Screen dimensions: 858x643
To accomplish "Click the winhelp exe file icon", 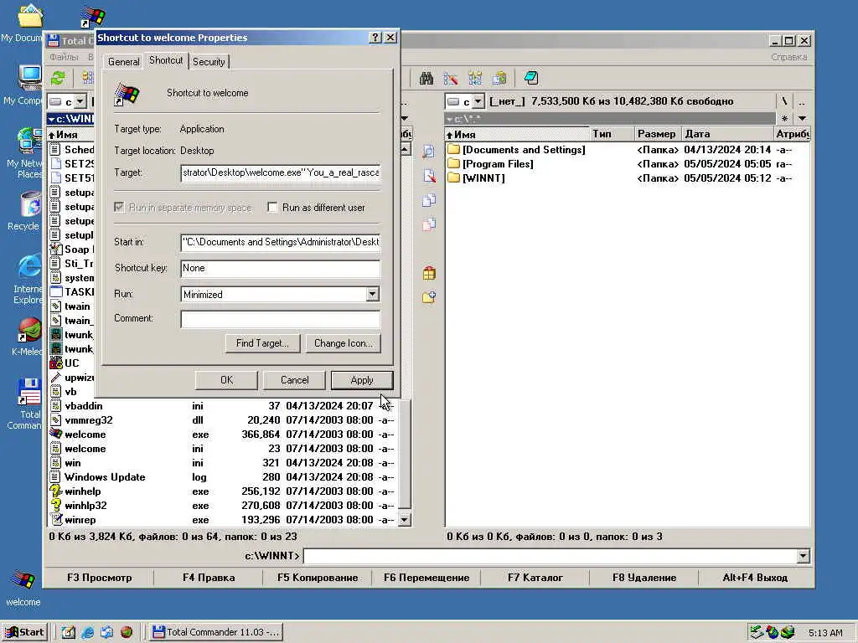I will (x=55, y=491).
